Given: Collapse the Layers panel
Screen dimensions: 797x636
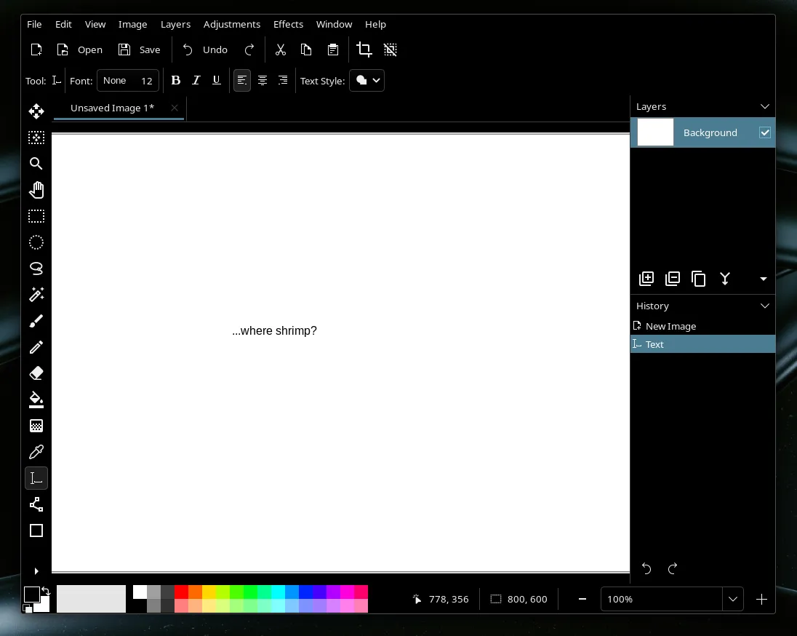Looking at the screenshot, I should (x=764, y=106).
